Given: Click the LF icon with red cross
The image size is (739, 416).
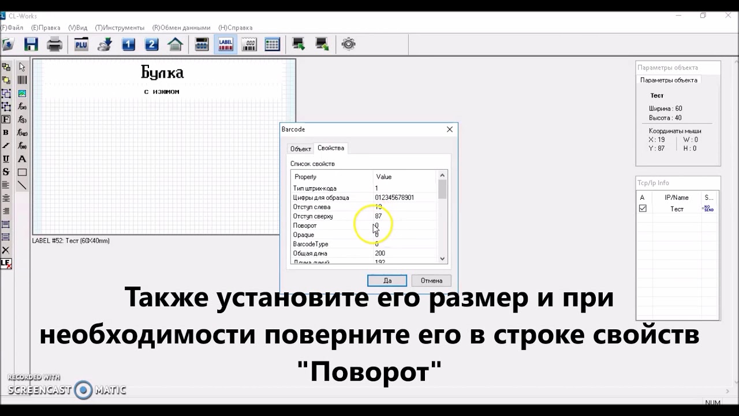Looking at the screenshot, I should pyautogui.click(x=6, y=263).
